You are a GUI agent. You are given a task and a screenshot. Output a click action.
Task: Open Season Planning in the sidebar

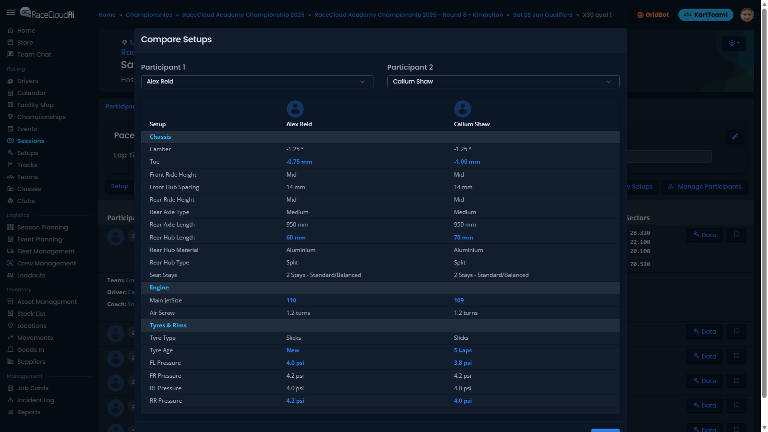pyautogui.click(x=42, y=227)
